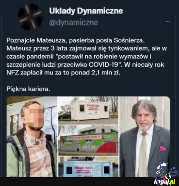Click the Układy Dynamiczne display name

point(86,11)
